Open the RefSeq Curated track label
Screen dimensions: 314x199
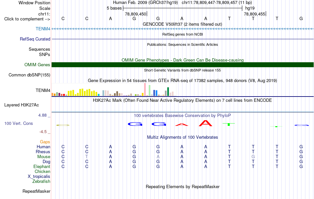tap(35, 39)
